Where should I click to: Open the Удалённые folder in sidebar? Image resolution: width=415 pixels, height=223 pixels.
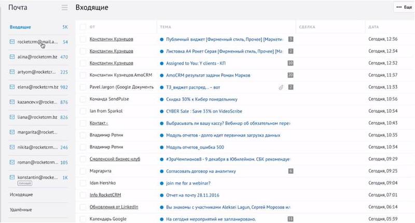(21, 210)
